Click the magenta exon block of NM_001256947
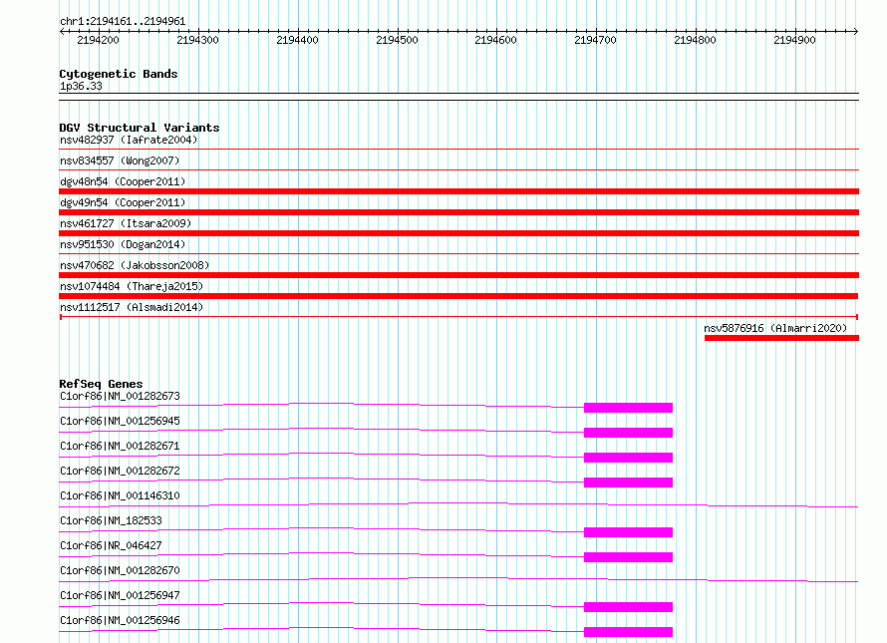 pos(629,607)
